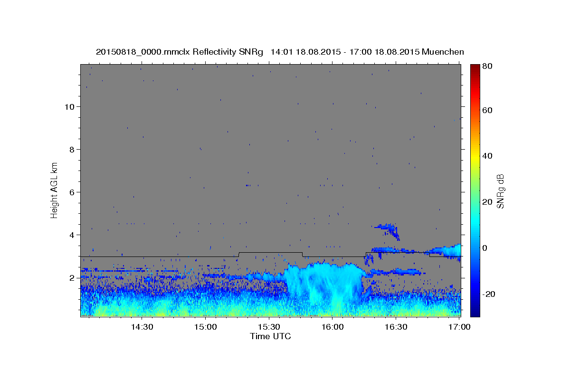
Task: Click the 16:30 time tick label
Action: tap(396, 327)
